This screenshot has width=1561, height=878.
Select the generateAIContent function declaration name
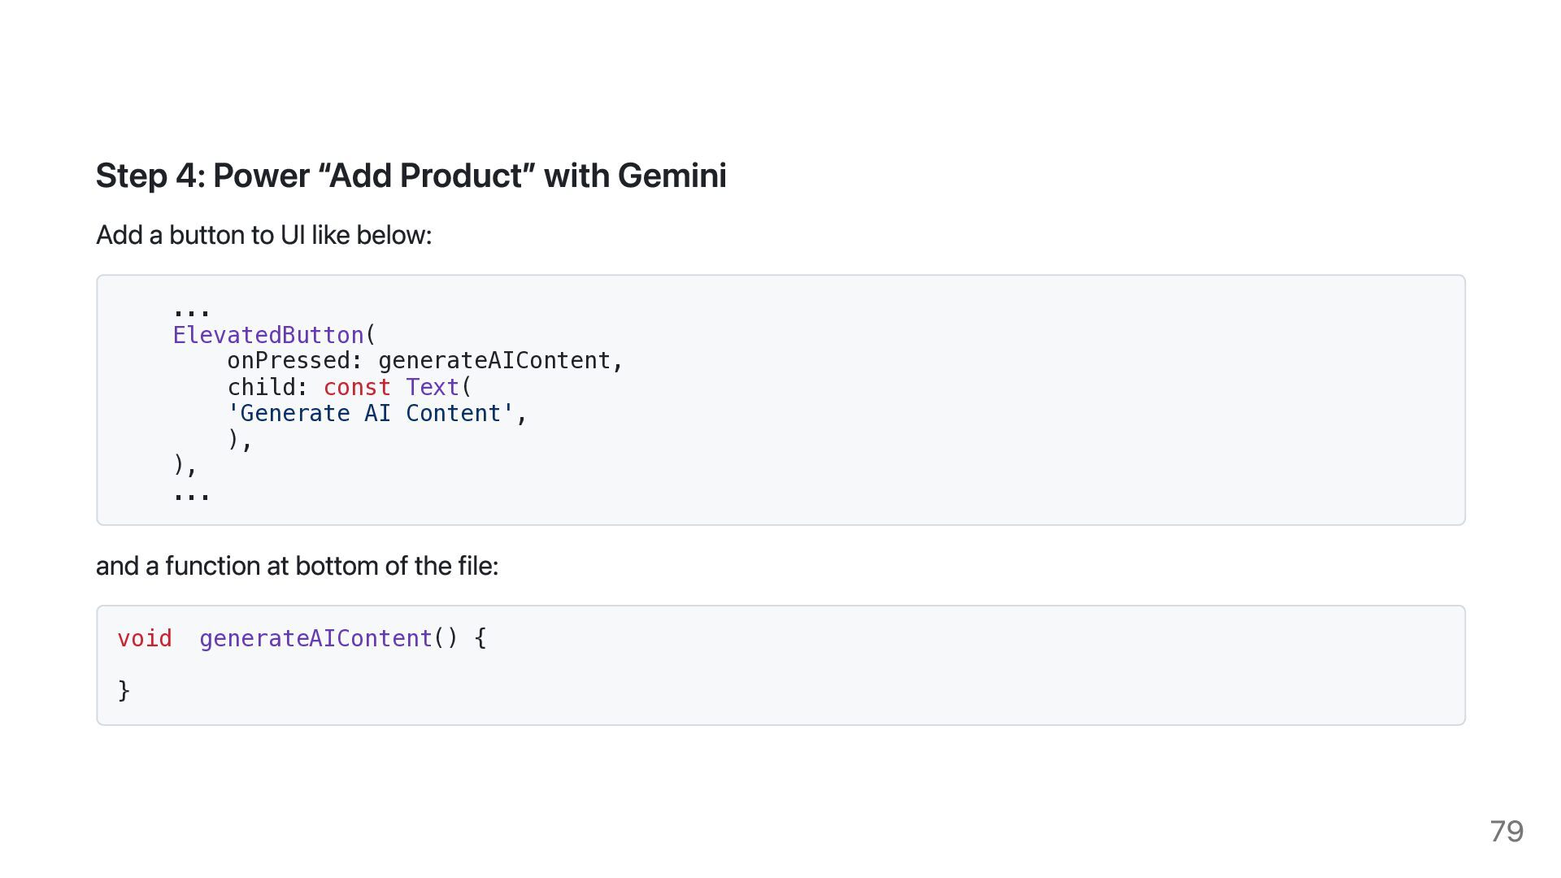tap(315, 638)
